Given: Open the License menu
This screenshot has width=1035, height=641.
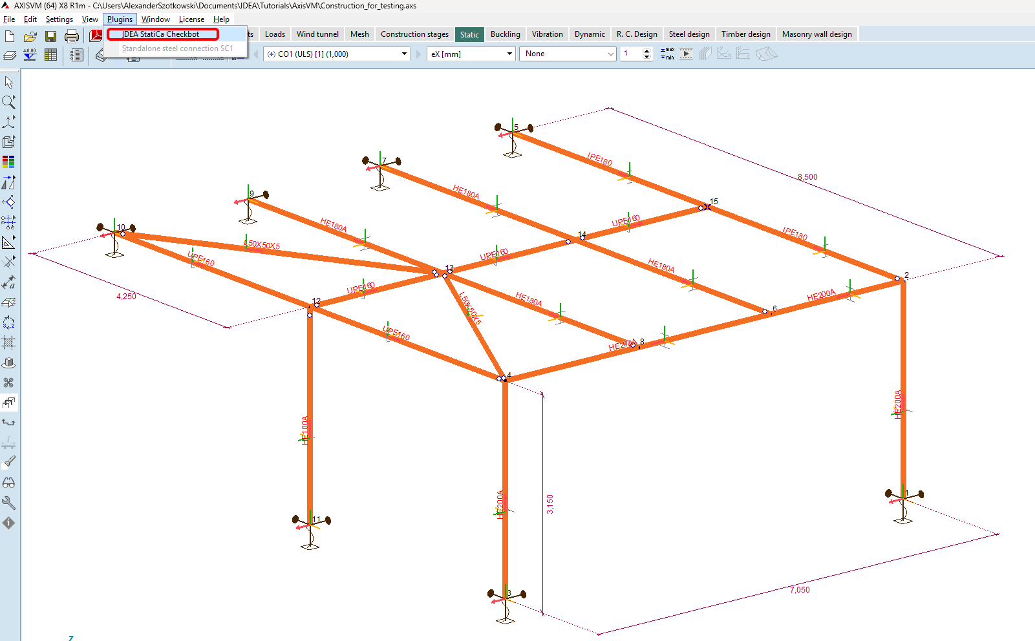Looking at the screenshot, I should 191,19.
